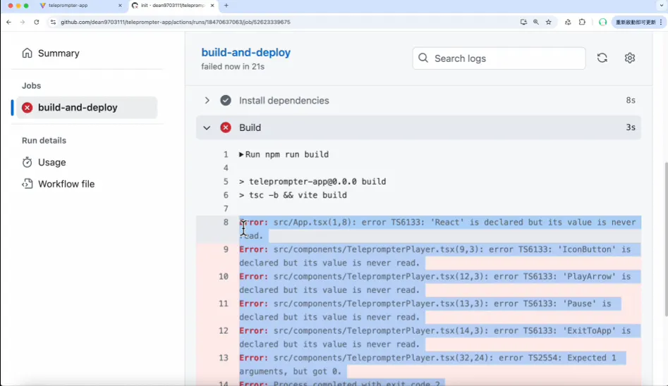Click the 重新啟動即可更新 update button
Viewport: 668px width, 386px height.
tap(638, 22)
